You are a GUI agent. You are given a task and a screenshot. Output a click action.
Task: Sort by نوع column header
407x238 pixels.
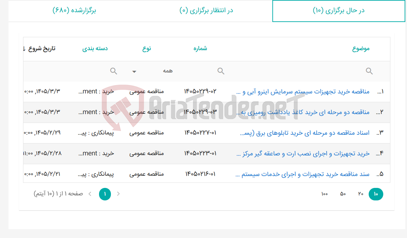tap(147, 48)
